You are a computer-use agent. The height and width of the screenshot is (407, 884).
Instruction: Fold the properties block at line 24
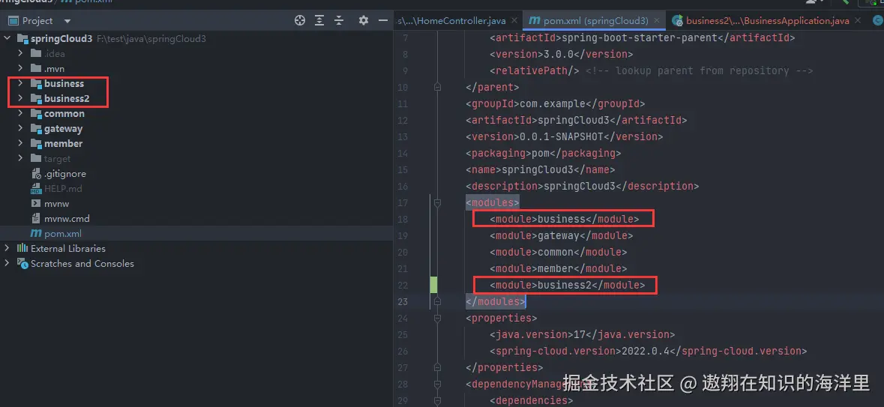point(437,318)
